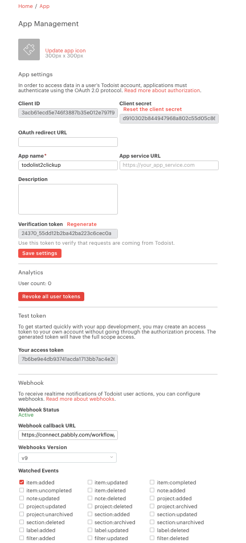Enable the item:completed event checkbox
Viewport: 246px width, 543px height.
(x=153, y=482)
